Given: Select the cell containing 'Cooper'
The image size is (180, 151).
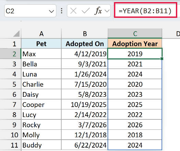Looking at the screenshot, I should [41, 105].
